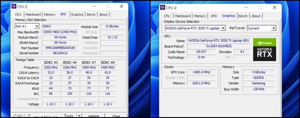Image resolution: width=300 pixels, height=118 pixels.
Task: Click the JEDEC #7 frequency 2400 MHz
Action: pyautogui.click(x=88, y=67)
